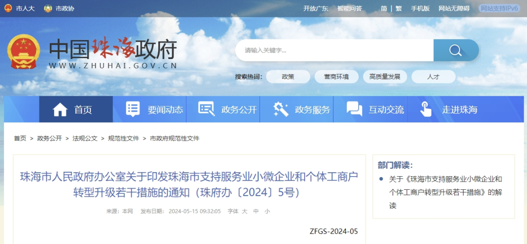Click the publish date 2024-05-15 09:32:05

click(195, 211)
